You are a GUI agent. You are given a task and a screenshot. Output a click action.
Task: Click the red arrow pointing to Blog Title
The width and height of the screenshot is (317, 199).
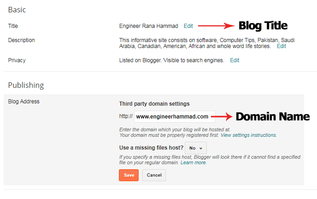[216, 26]
